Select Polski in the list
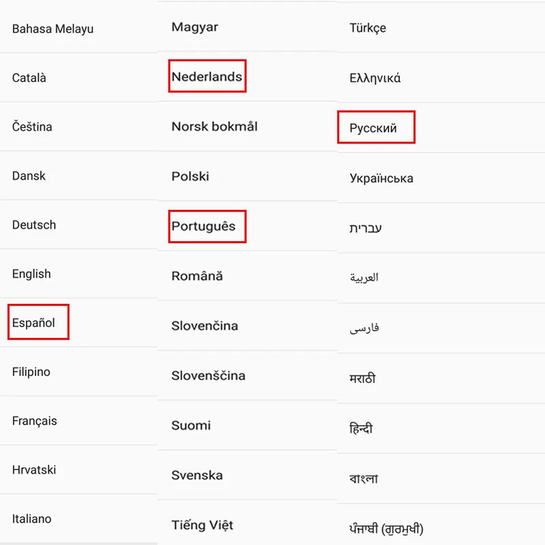The height and width of the screenshot is (545, 545). tap(190, 176)
